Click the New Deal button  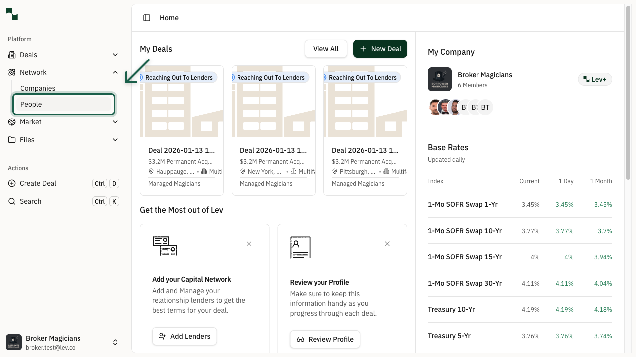tap(380, 49)
